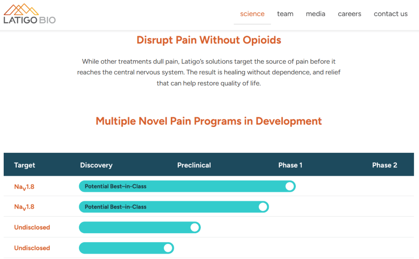Click the white dot ending the second NaV1.8 bar
Screen dimensions: 419x259
click(263, 207)
